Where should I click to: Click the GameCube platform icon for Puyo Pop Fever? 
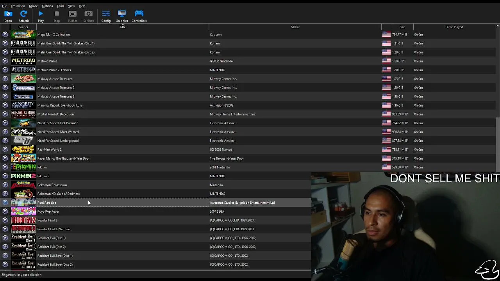5,212
